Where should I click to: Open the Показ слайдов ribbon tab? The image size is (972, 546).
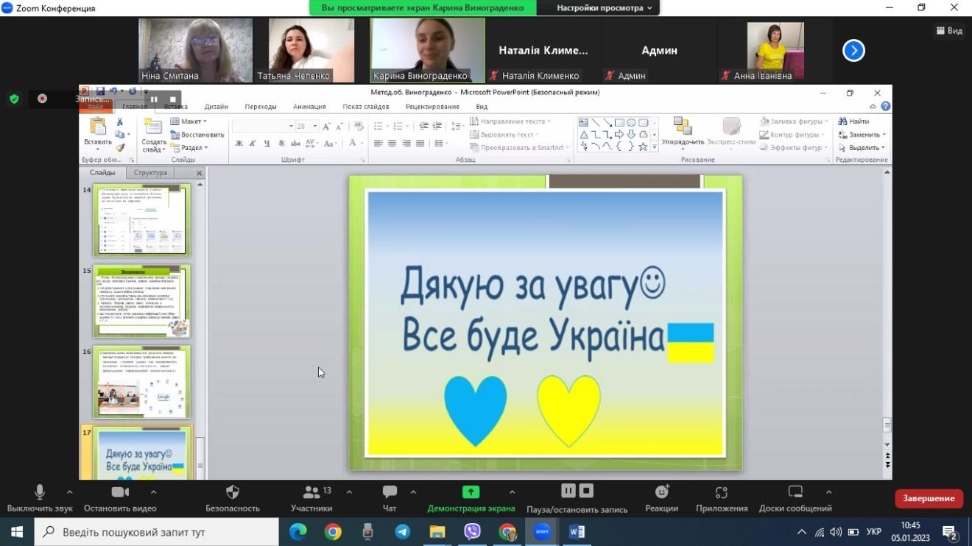[367, 107]
